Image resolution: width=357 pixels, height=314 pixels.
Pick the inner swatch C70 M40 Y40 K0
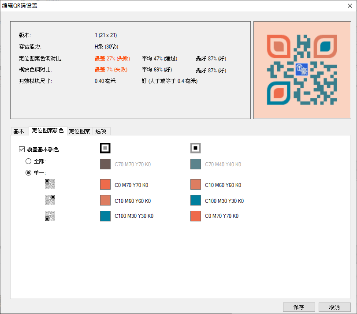pos(196,164)
